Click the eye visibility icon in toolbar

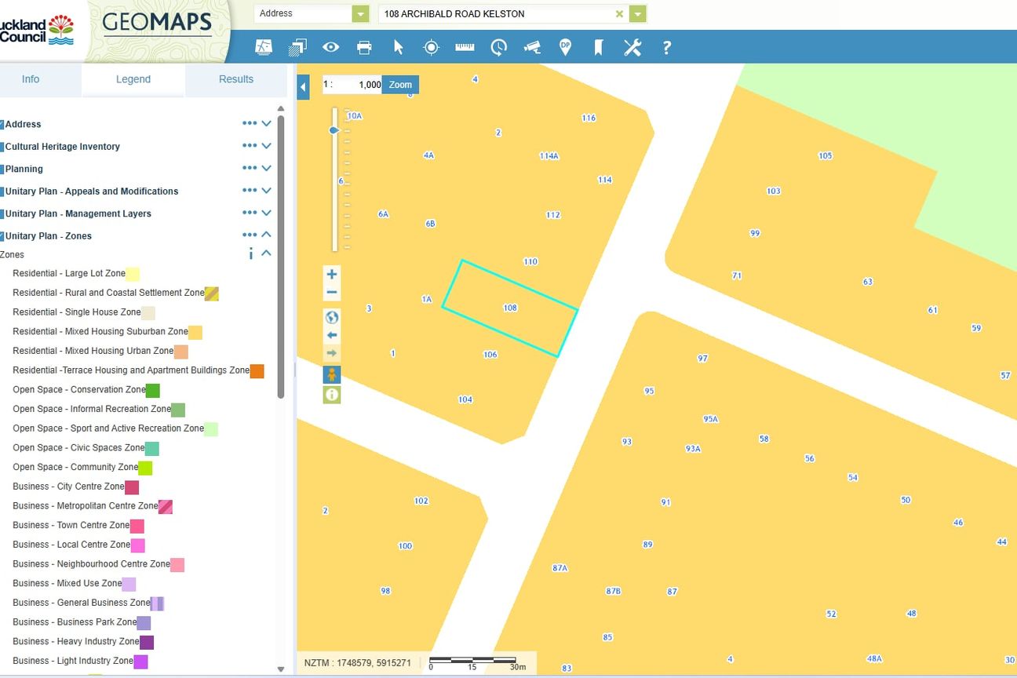330,47
